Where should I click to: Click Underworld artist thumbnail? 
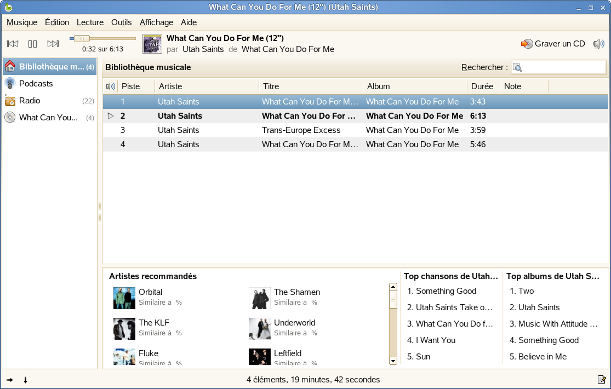click(260, 329)
